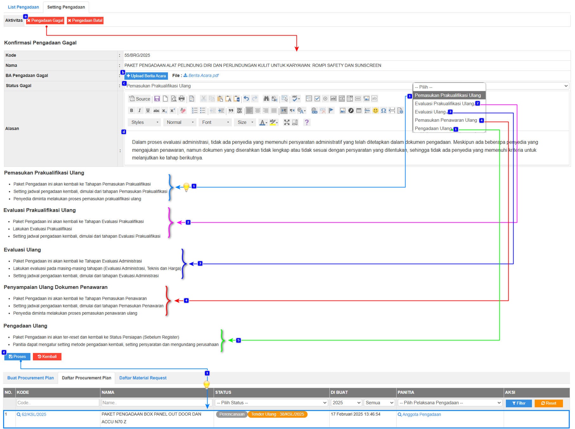Toggle Source view in the editor

[x=139, y=99]
